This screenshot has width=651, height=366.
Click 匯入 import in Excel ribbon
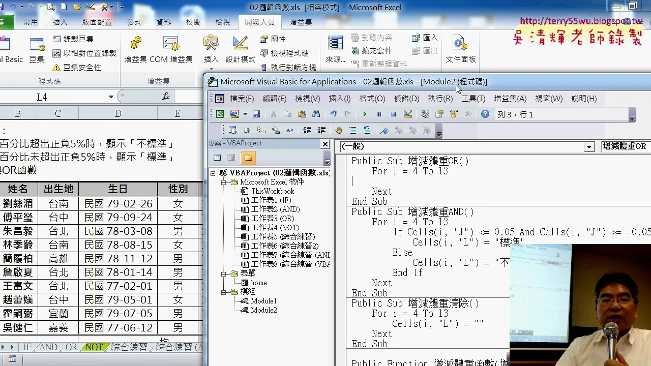pos(425,38)
